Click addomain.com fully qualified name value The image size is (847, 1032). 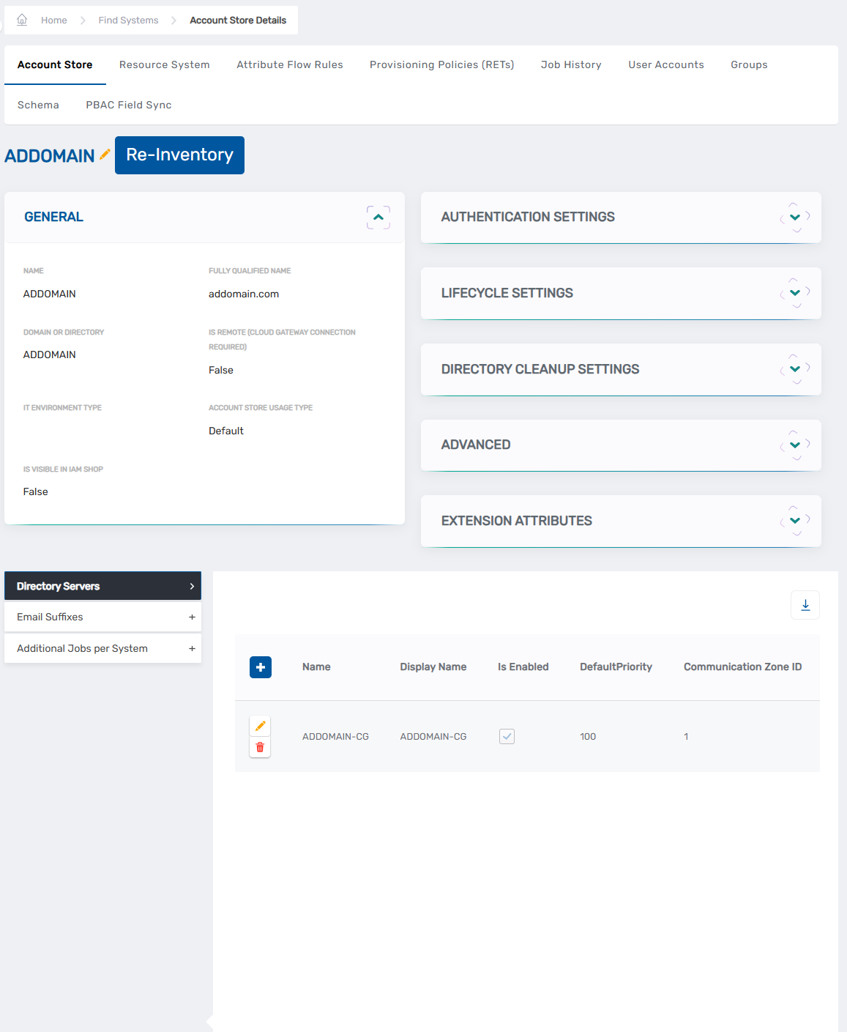244,294
